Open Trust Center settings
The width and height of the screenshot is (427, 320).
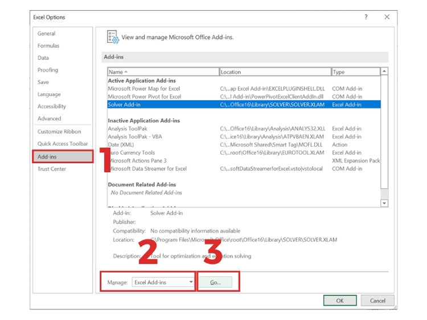(x=52, y=169)
